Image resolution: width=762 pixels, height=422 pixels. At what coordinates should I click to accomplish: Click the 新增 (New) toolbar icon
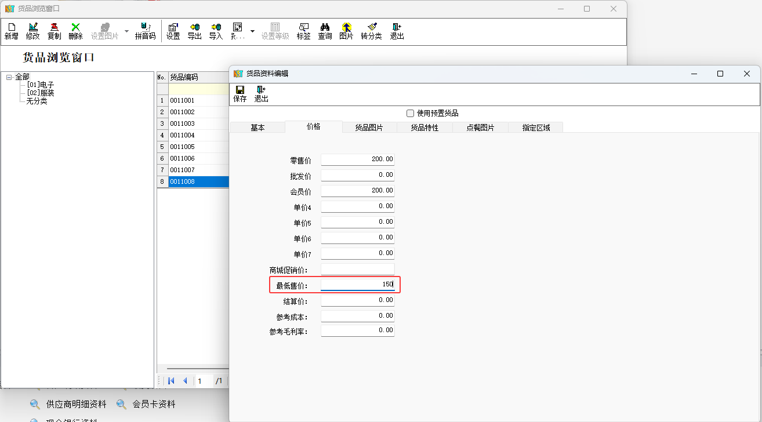tap(11, 31)
